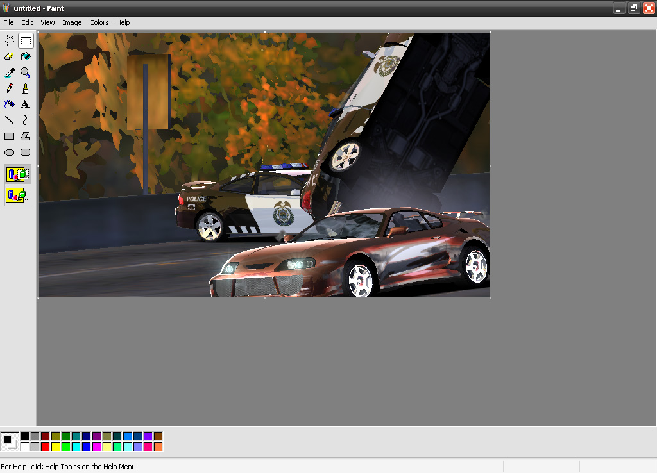Open the File menu
657x473 pixels.
click(8, 22)
